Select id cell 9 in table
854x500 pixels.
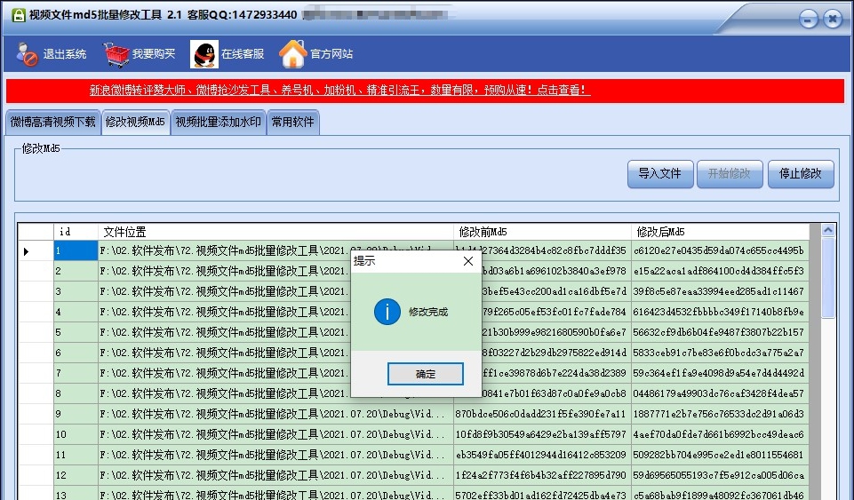76,414
